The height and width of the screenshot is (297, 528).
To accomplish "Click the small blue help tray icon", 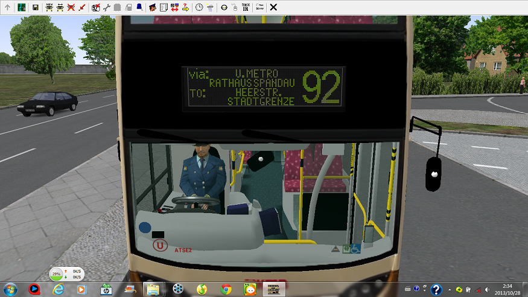I will [416, 289].
